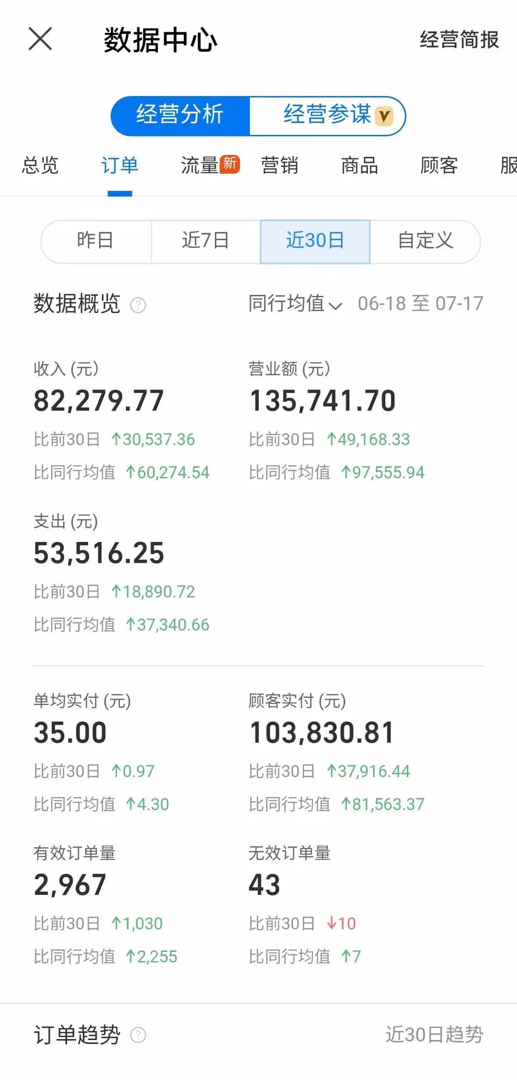Tap the 营业额 value 135,741.70

coord(322,401)
